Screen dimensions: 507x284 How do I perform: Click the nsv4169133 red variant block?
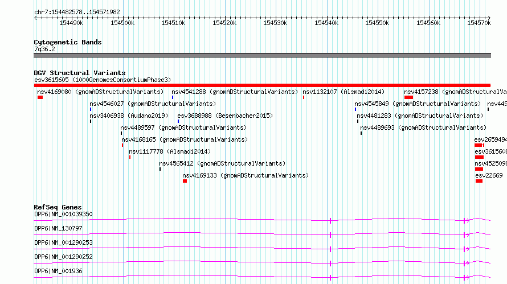(185, 181)
